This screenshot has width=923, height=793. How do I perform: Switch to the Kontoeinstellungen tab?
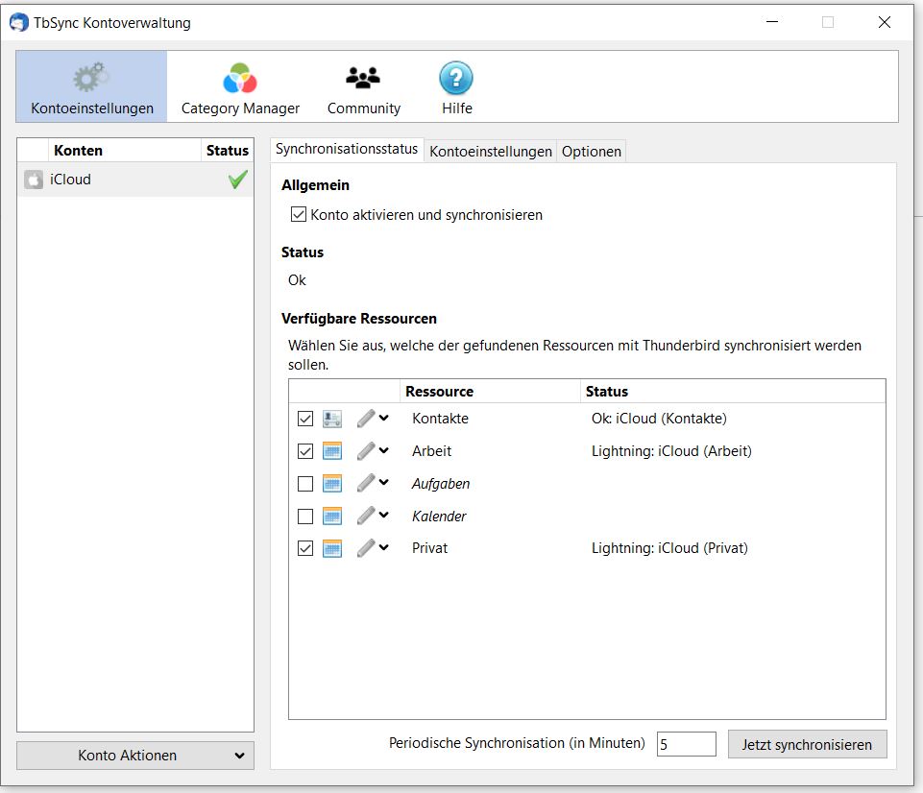490,152
